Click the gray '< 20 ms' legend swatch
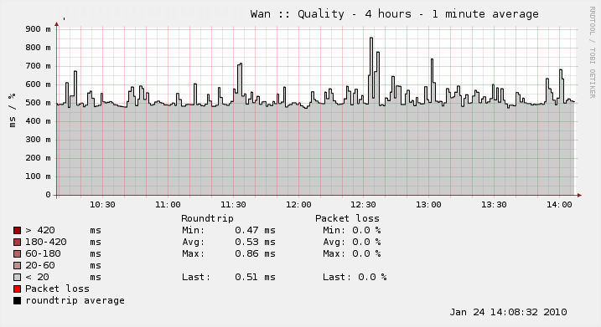The width and height of the screenshot is (601, 327). click(x=18, y=277)
